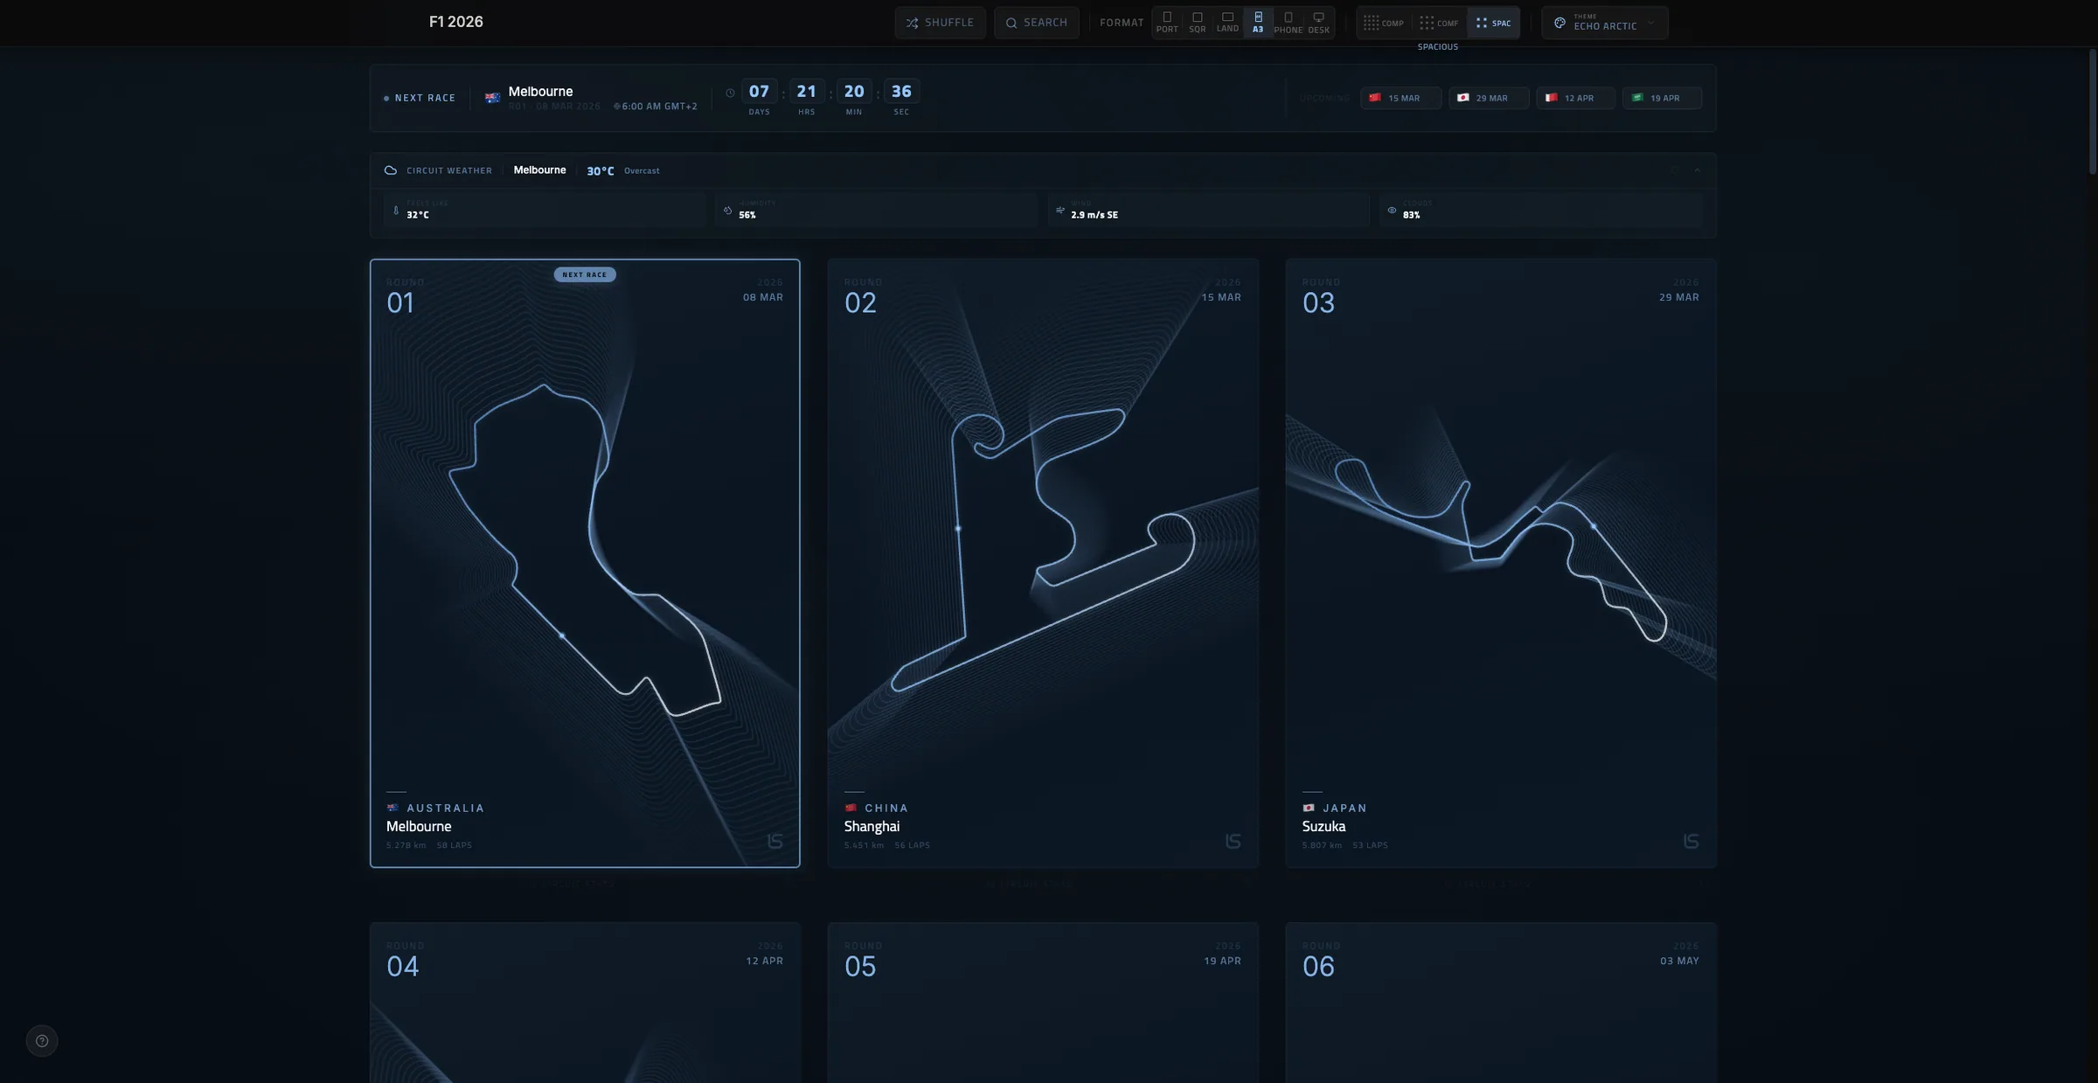Collapse the Circuit Weather panel chevron

point(1698,170)
